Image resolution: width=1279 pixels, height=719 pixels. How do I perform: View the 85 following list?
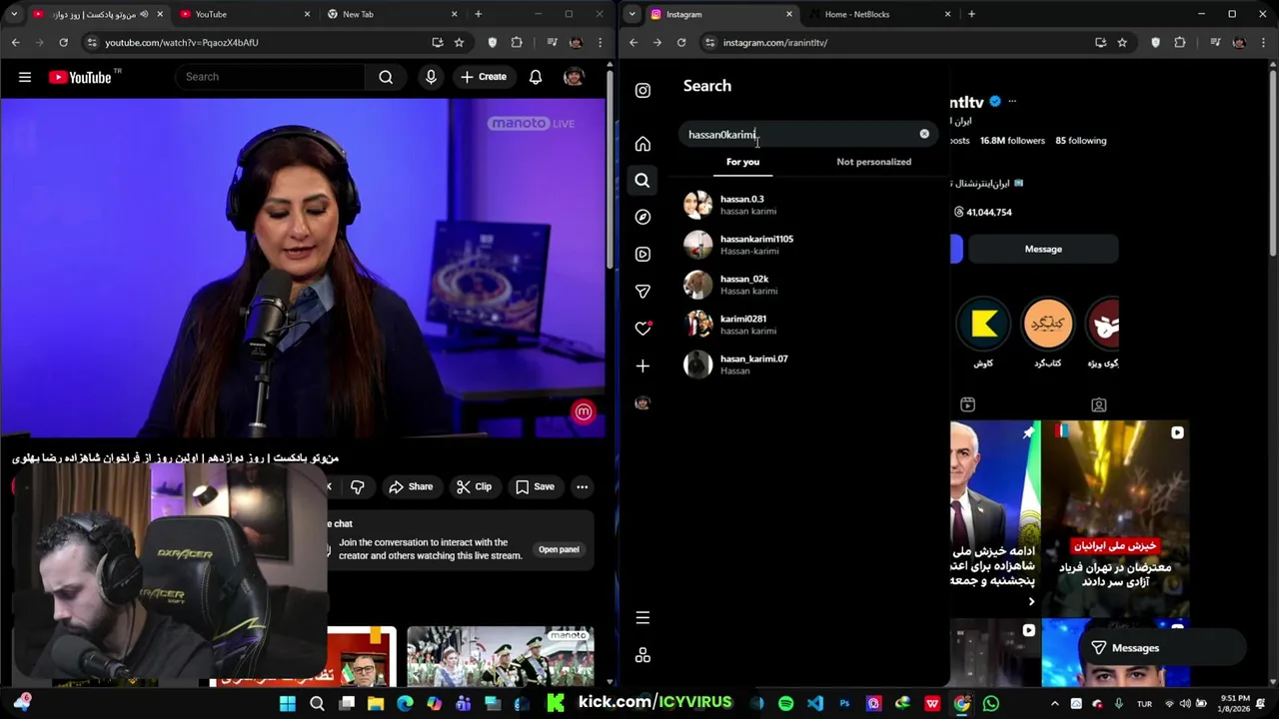click(x=1081, y=141)
